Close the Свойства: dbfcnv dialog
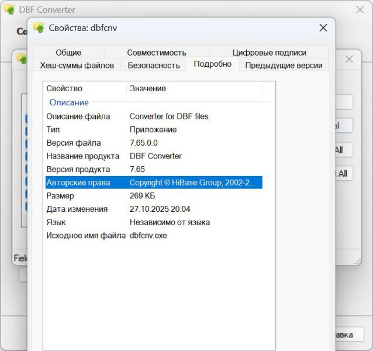Viewport: 373px width, 351px height. click(323, 27)
